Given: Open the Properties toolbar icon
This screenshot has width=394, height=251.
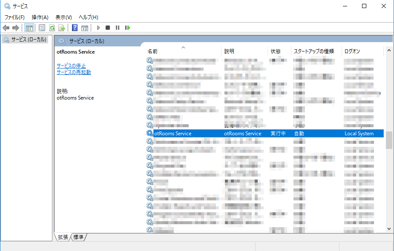Looking at the screenshot, I should (x=42, y=28).
